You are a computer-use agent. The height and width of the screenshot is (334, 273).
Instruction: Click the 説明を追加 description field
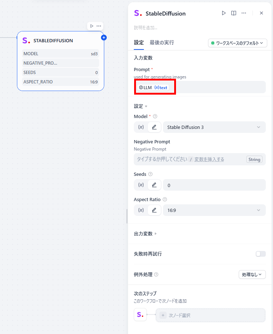[x=146, y=28]
